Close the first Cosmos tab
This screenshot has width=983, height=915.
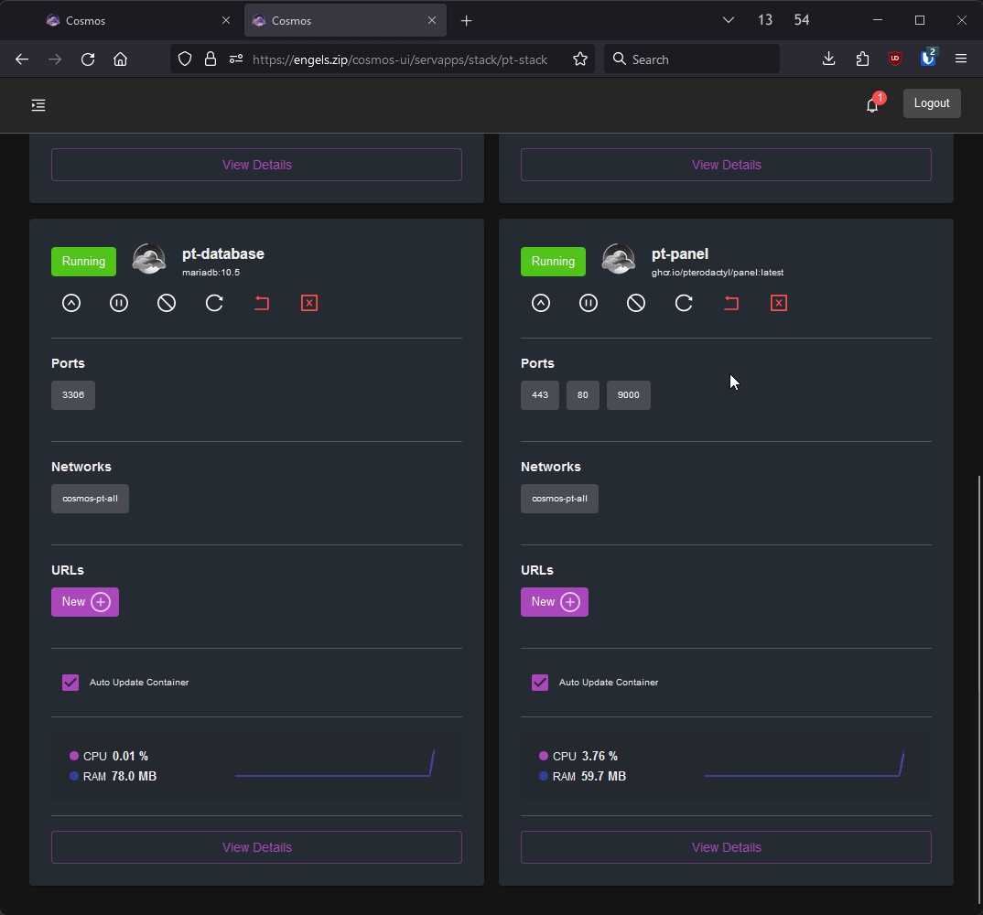coord(226,21)
